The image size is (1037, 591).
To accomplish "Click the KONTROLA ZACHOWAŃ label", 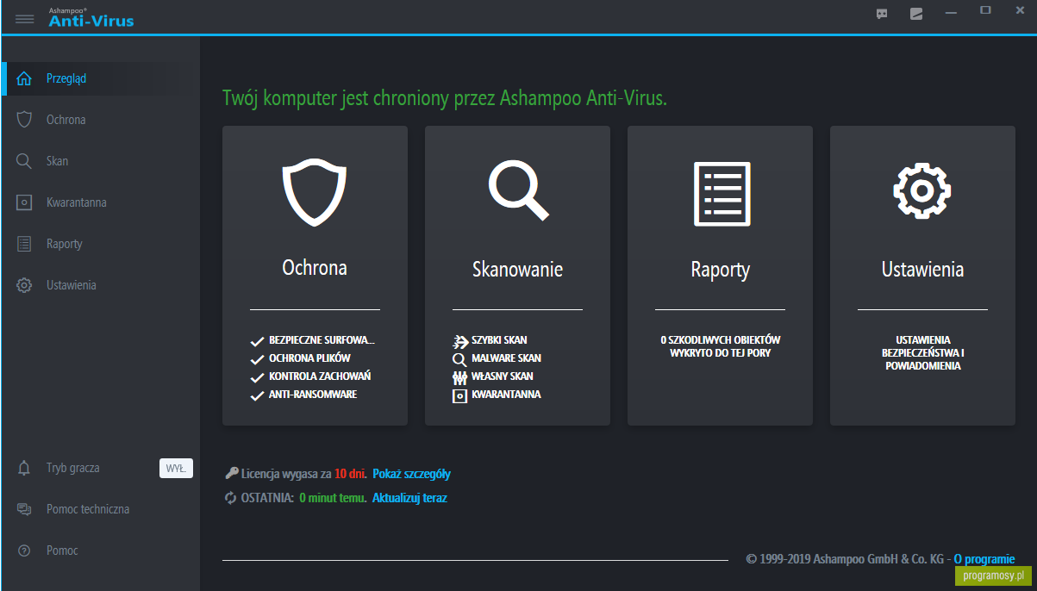I will coord(320,376).
